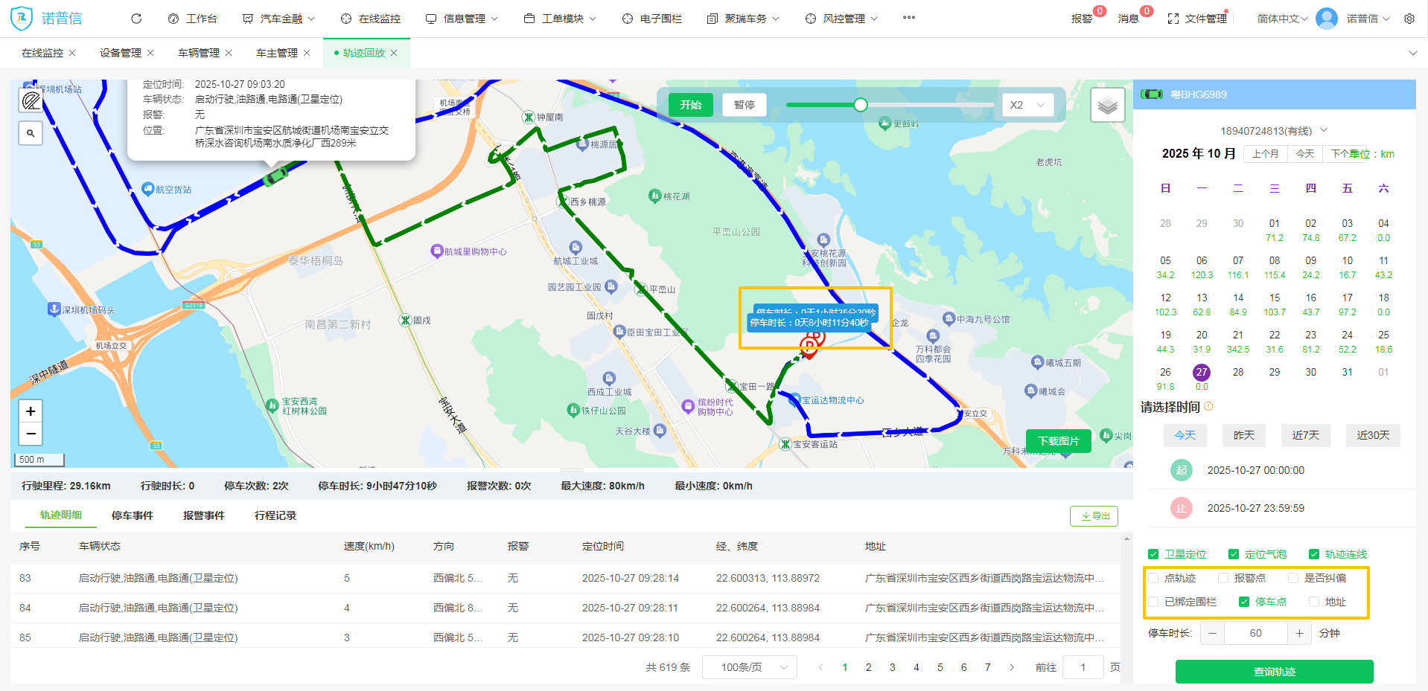1428x691 pixels.
Task: Click the refresh icon in top bar
Action: coord(136,19)
